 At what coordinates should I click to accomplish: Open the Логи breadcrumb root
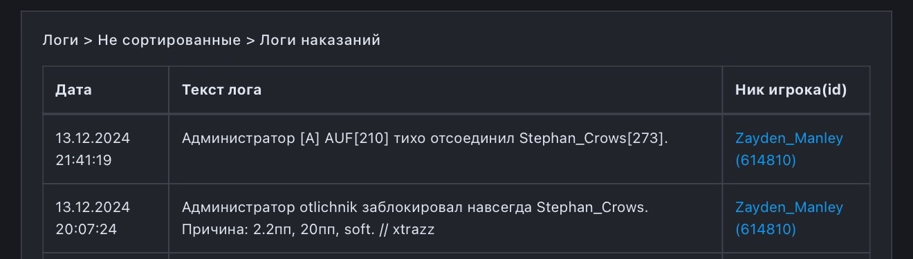pos(60,40)
